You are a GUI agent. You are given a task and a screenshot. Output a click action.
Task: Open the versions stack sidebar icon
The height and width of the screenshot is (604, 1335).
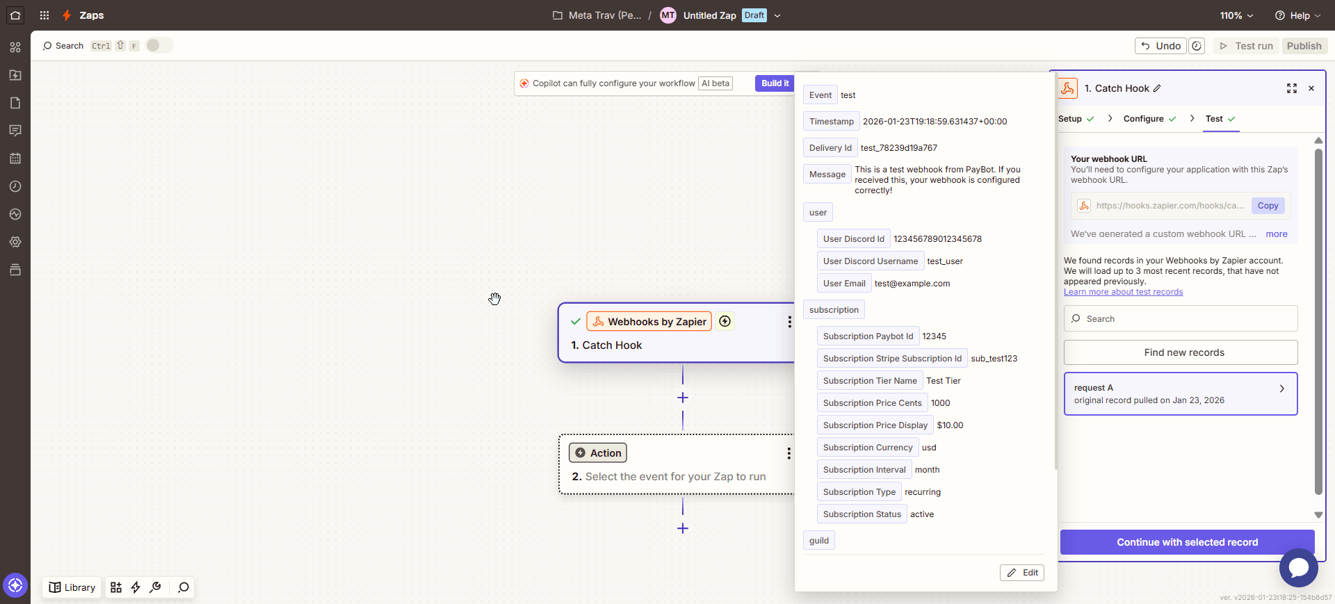[x=15, y=270]
